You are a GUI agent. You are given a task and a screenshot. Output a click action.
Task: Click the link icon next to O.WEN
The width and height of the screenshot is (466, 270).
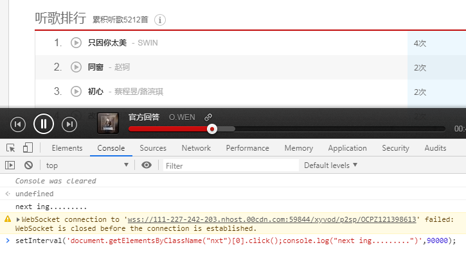[x=208, y=117]
